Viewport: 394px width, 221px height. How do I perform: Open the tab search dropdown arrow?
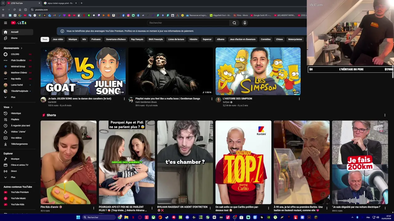pyautogui.click(x=3, y=3)
